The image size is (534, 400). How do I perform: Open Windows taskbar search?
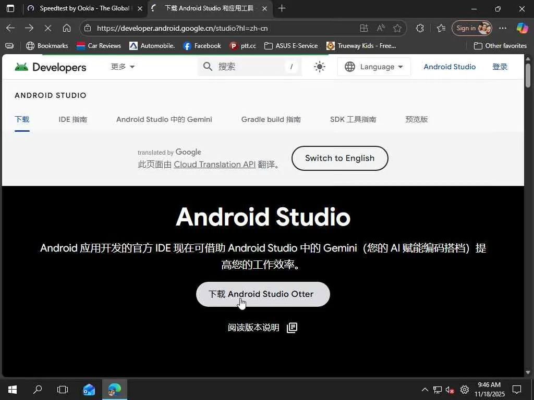point(38,390)
